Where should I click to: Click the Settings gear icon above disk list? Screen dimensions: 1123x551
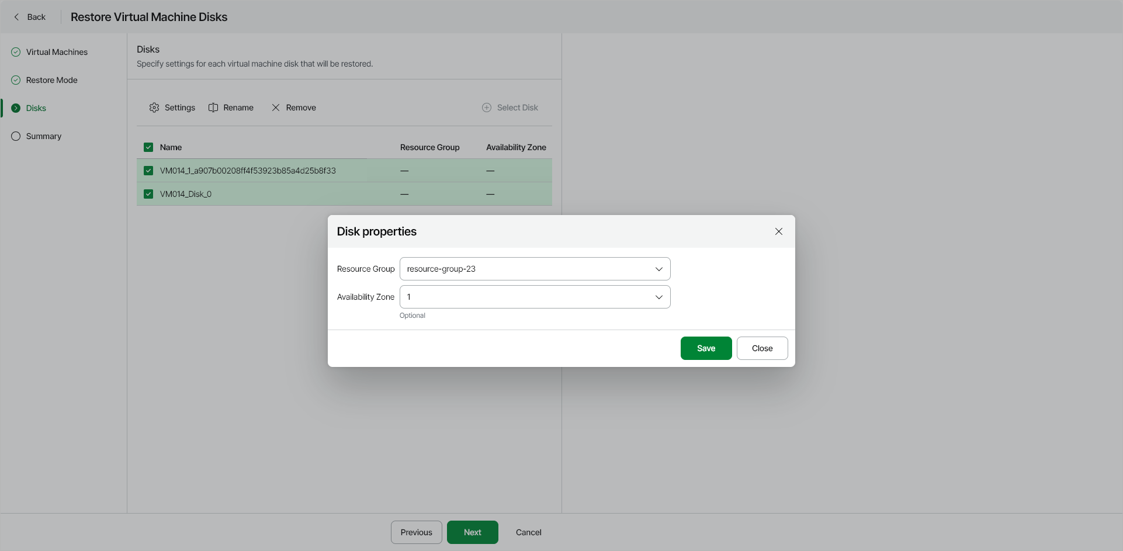154,108
